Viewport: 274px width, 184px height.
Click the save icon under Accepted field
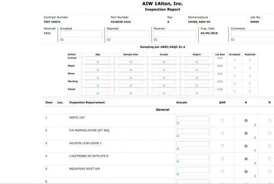(62, 40)
